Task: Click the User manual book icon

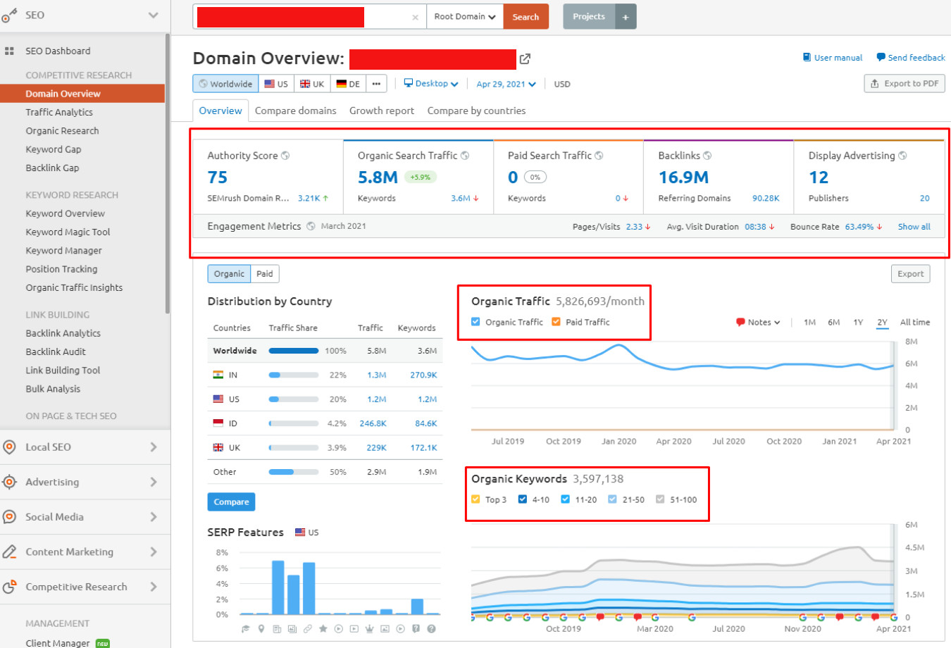Action: (x=807, y=58)
